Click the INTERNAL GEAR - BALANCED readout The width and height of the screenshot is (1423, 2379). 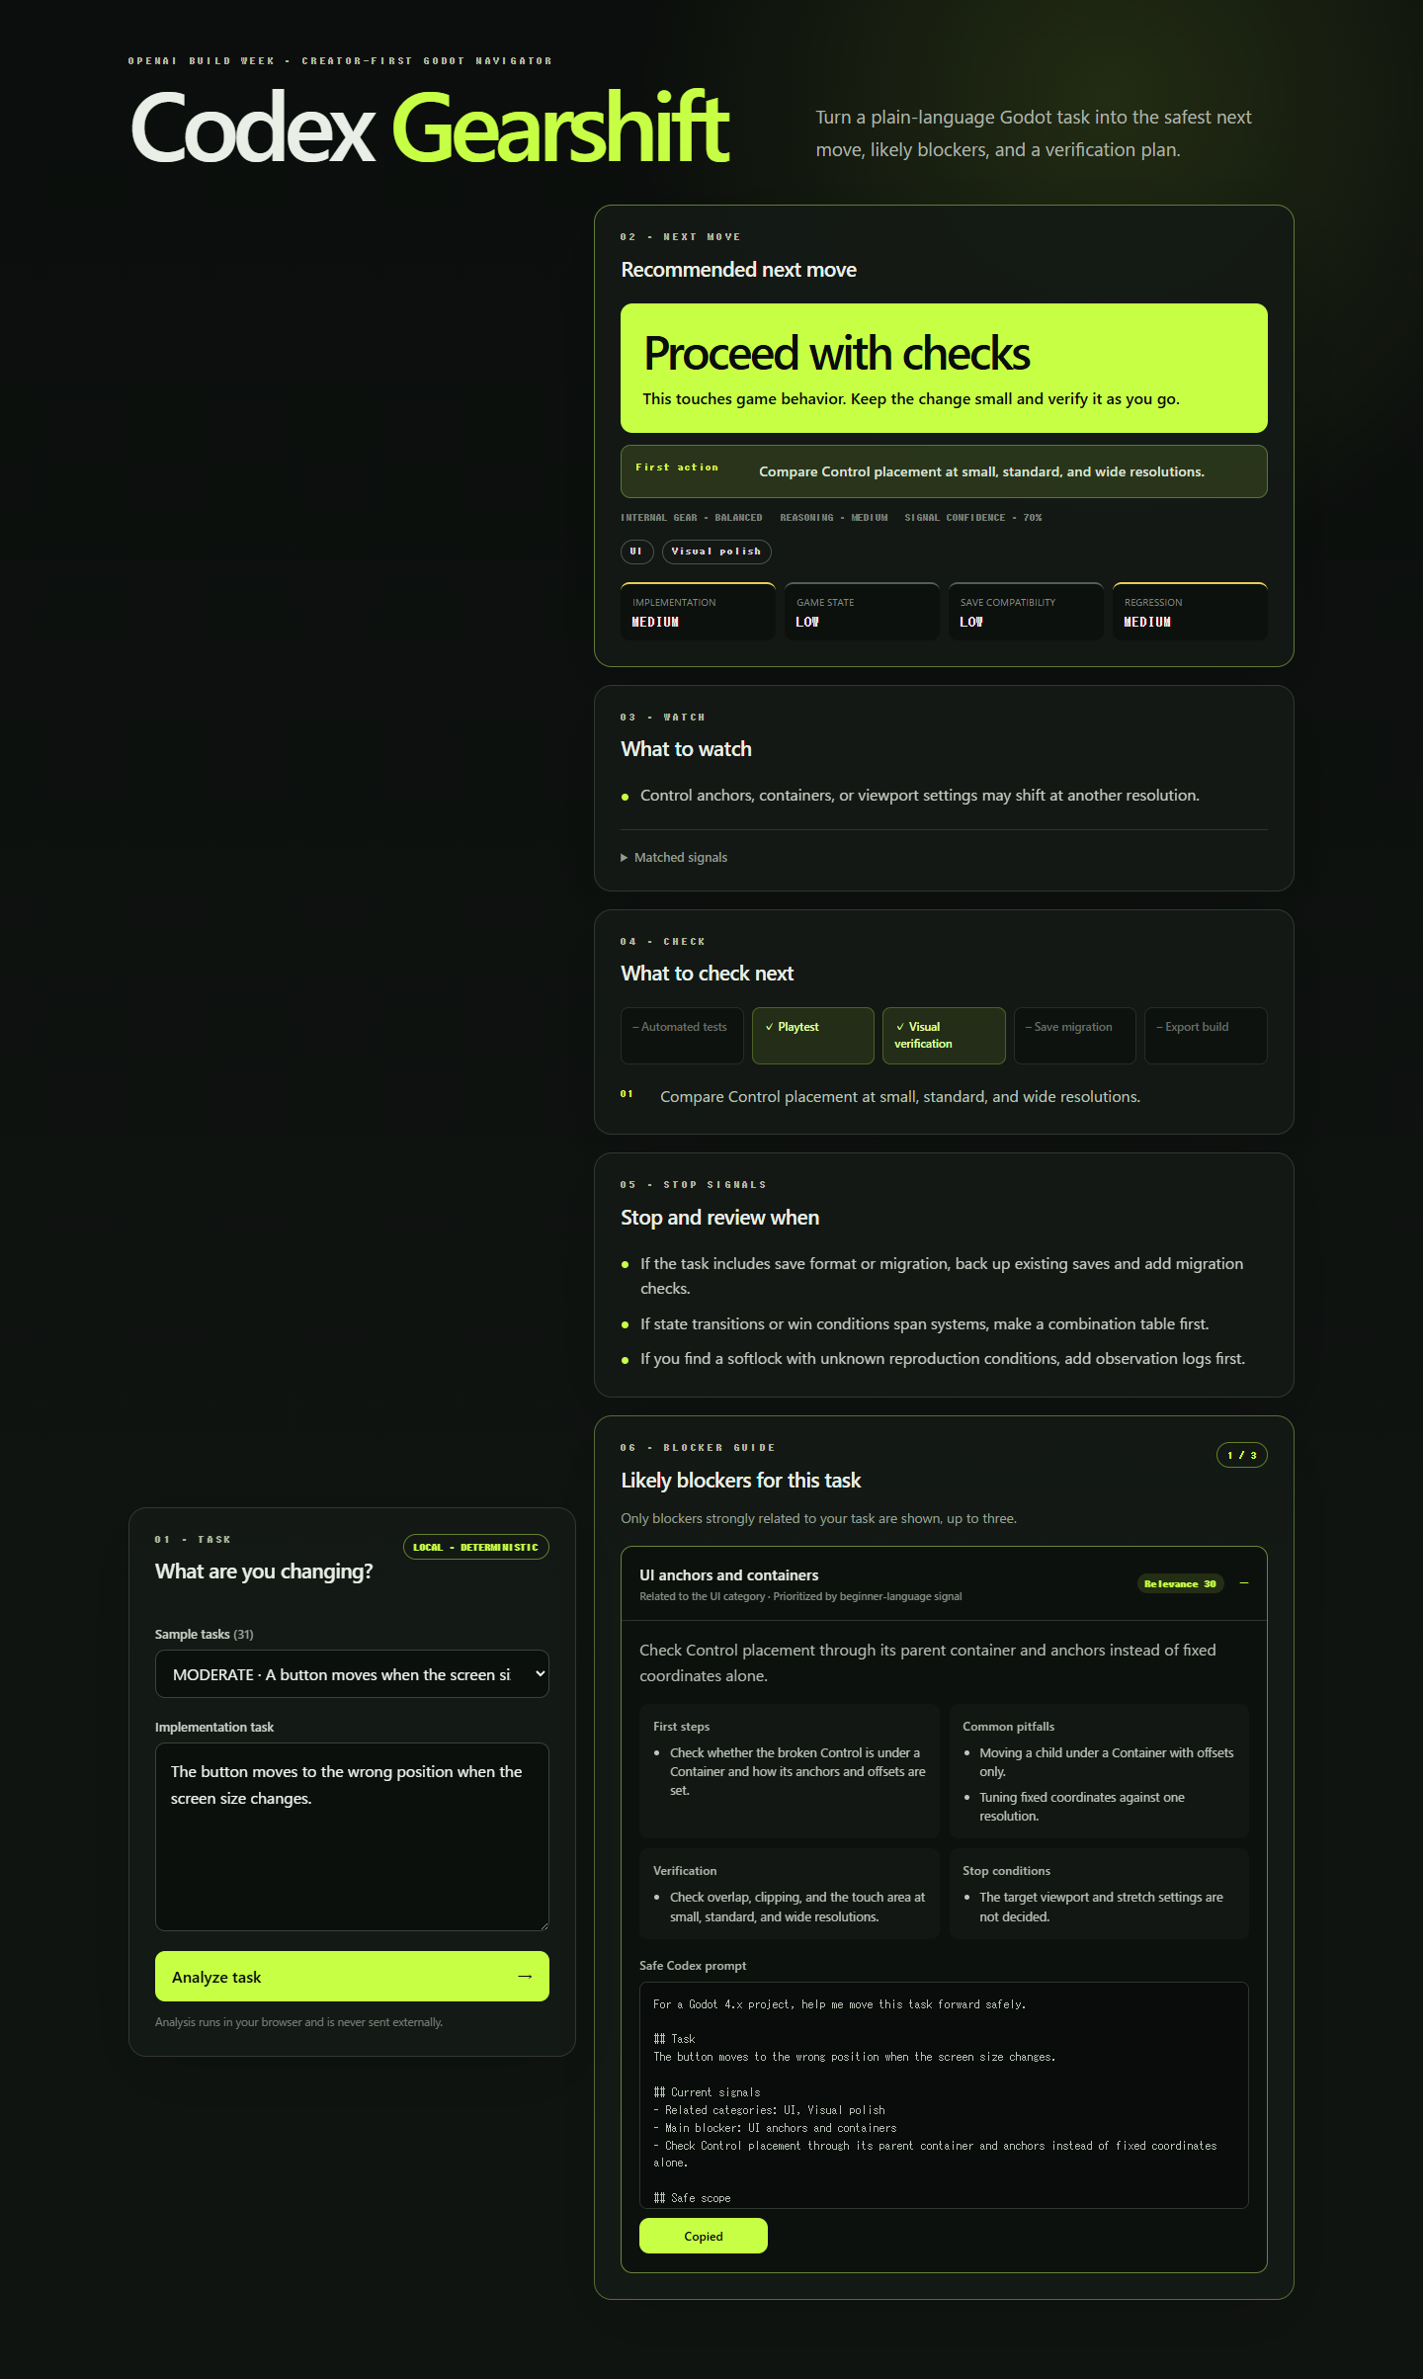pyautogui.click(x=692, y=518)
